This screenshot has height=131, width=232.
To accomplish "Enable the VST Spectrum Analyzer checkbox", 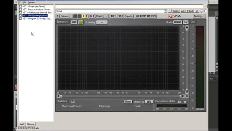I will click(20, 9).
